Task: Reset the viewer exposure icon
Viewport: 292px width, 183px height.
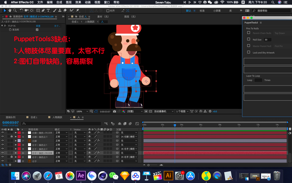Action: tap(210, 111)
